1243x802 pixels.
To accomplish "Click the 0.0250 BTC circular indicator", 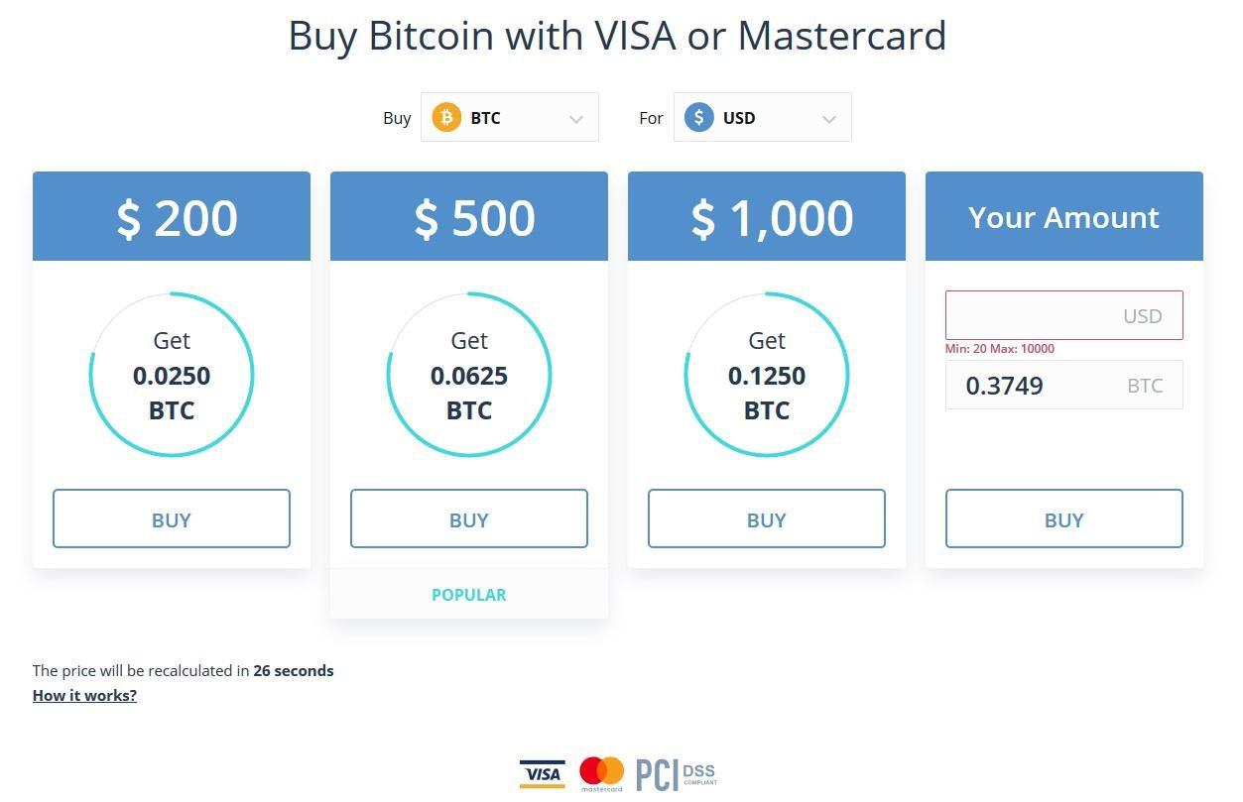I will coord(172,375).
